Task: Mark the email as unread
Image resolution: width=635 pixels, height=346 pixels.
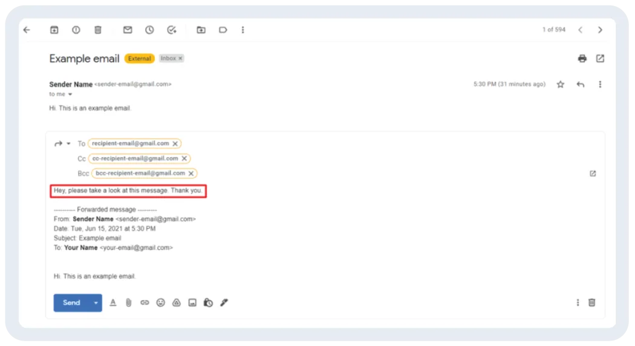Action: pyautogui.click(x=128, y=30)
